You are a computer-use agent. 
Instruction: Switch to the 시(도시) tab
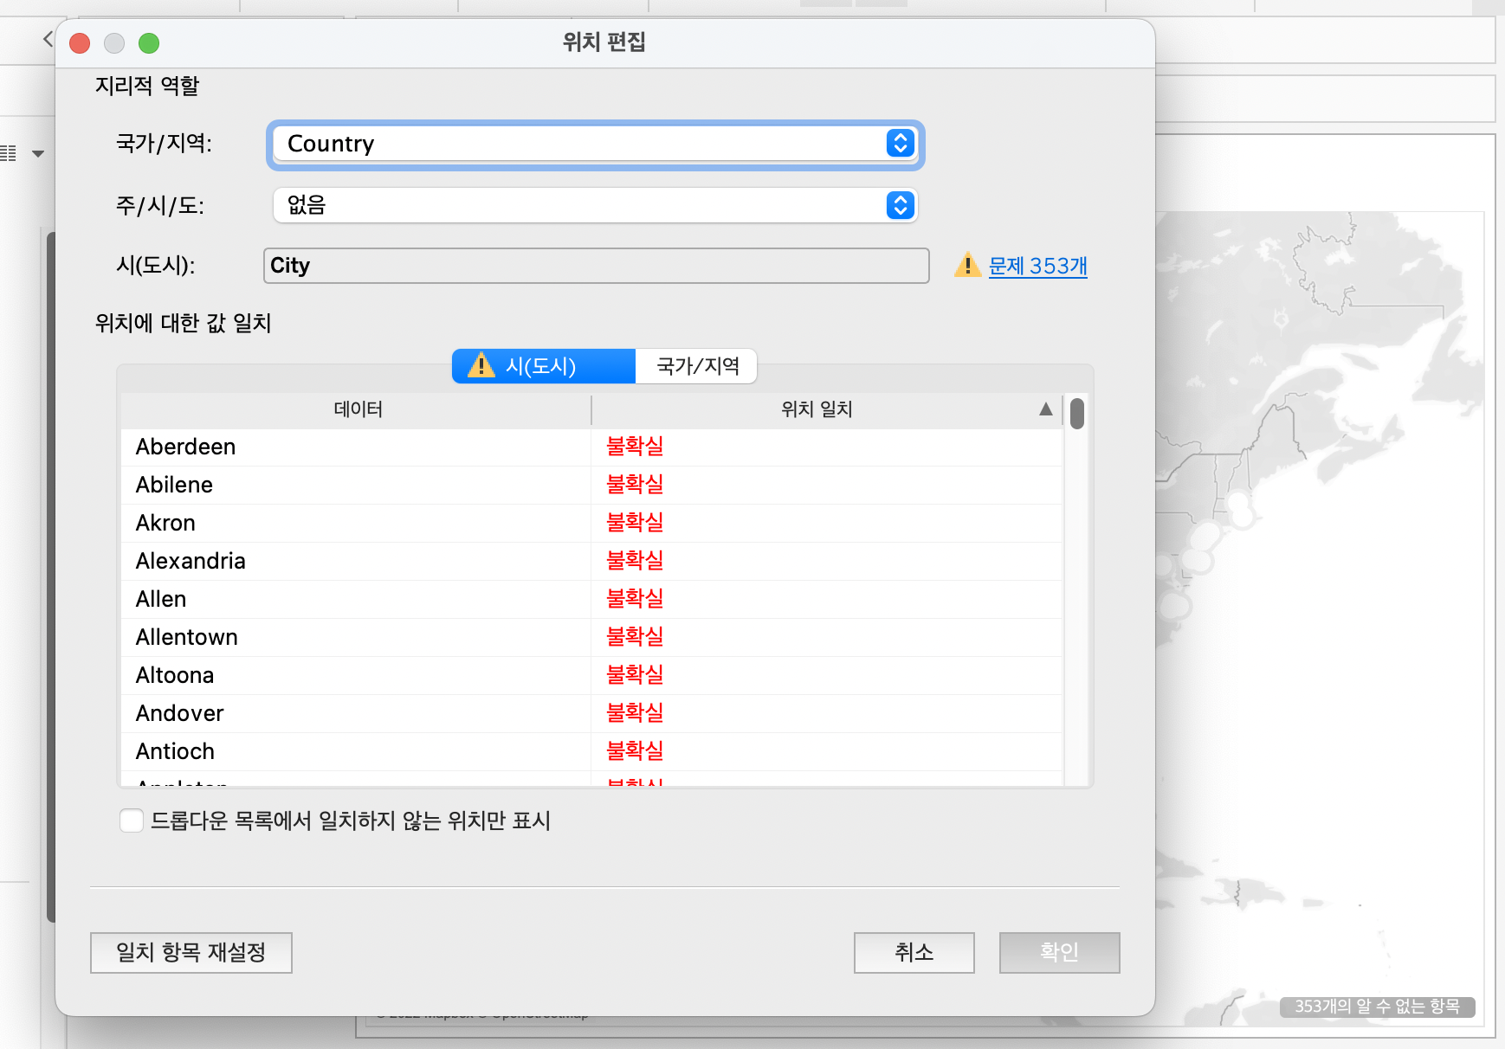pyautogui.click(x=544, y=366)
